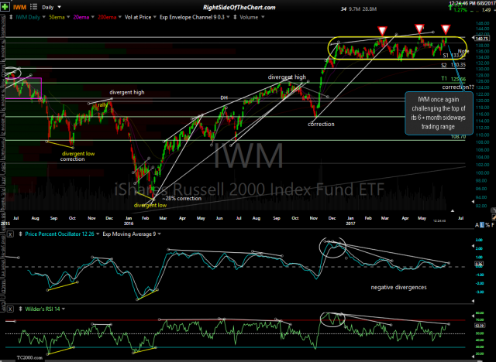The height and width of the screenshot is (362, 496).
Task: Grab the Wilder's RSI move handle
Action: (21, 309)
